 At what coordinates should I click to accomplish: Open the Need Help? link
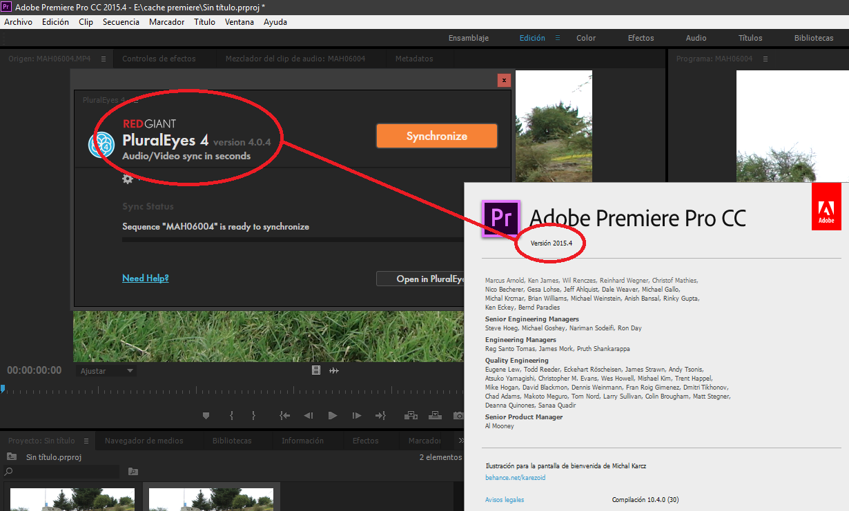pyautogui.click(x=146, y=278)
